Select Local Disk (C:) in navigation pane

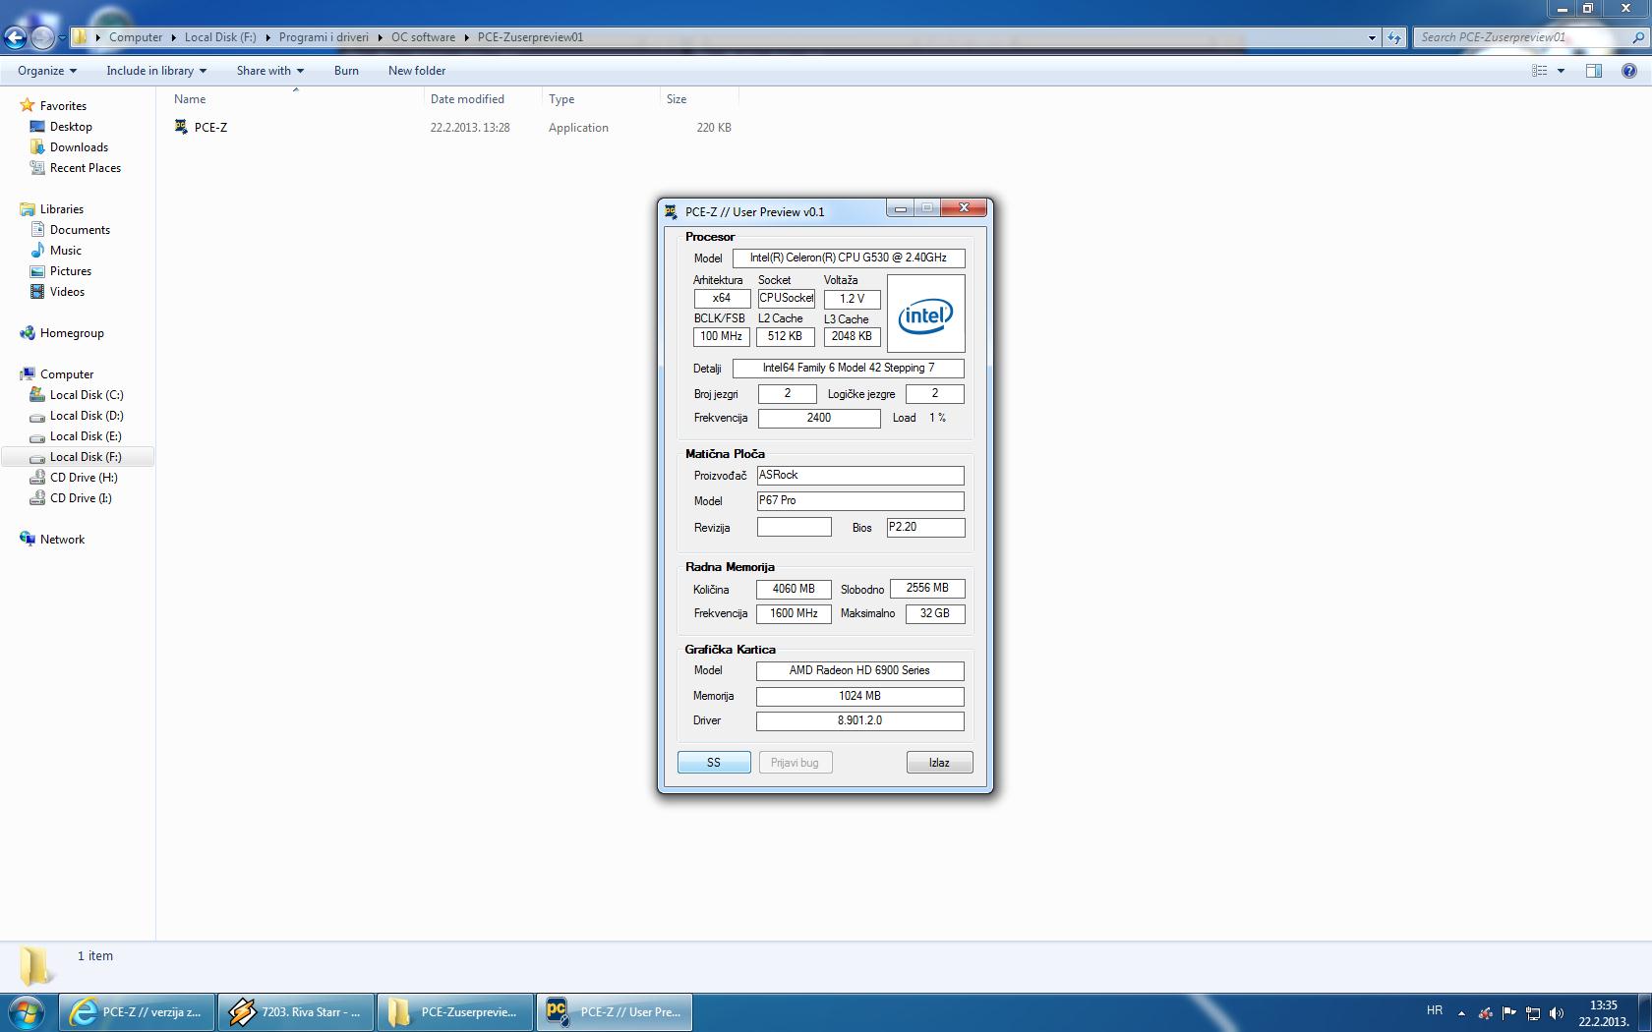[87, 395]
